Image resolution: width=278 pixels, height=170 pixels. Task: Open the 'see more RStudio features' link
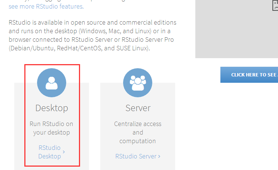[46, 6]
